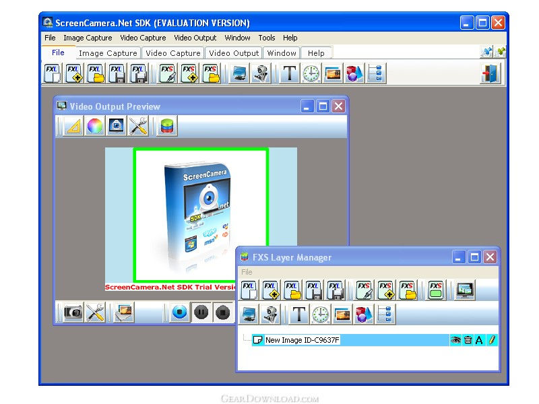
Task: Click wrench settings icon in preview bottom toolbar
Action: pyautogui.click(x=95, y=312)
